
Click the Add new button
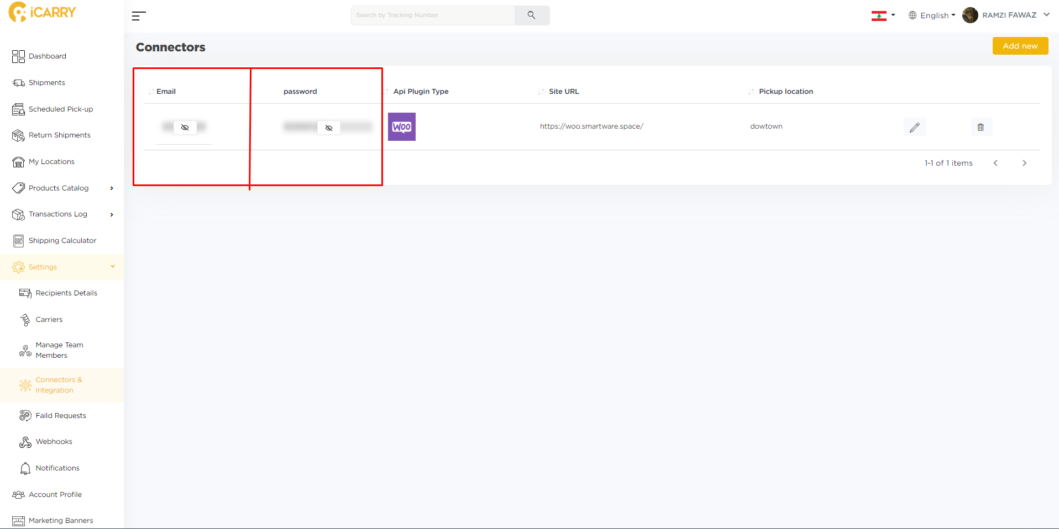[1020, 46]
